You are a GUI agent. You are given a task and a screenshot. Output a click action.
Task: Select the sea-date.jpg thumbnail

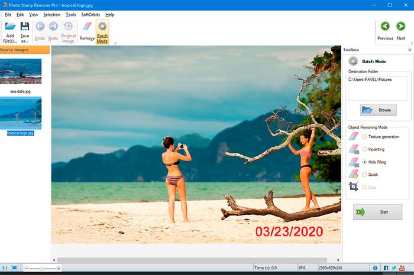(x=21, y=72)
